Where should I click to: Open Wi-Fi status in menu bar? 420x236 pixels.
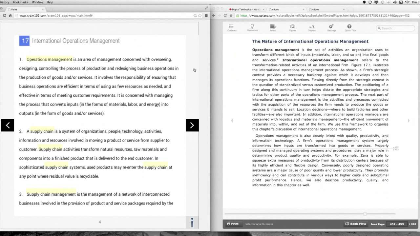coord(407,2)
